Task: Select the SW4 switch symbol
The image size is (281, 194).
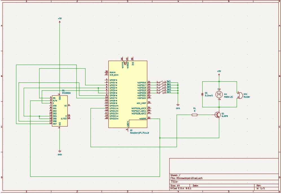Action: pos(161,92)
